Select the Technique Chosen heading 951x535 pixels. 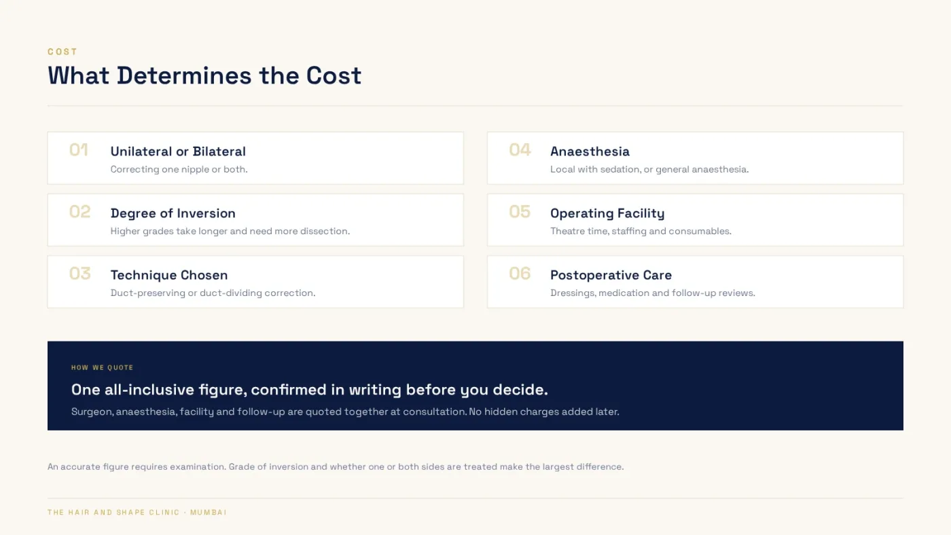pyautogui.click(x=169, y=275)
